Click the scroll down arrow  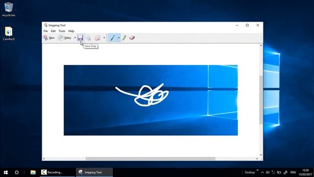261,155
